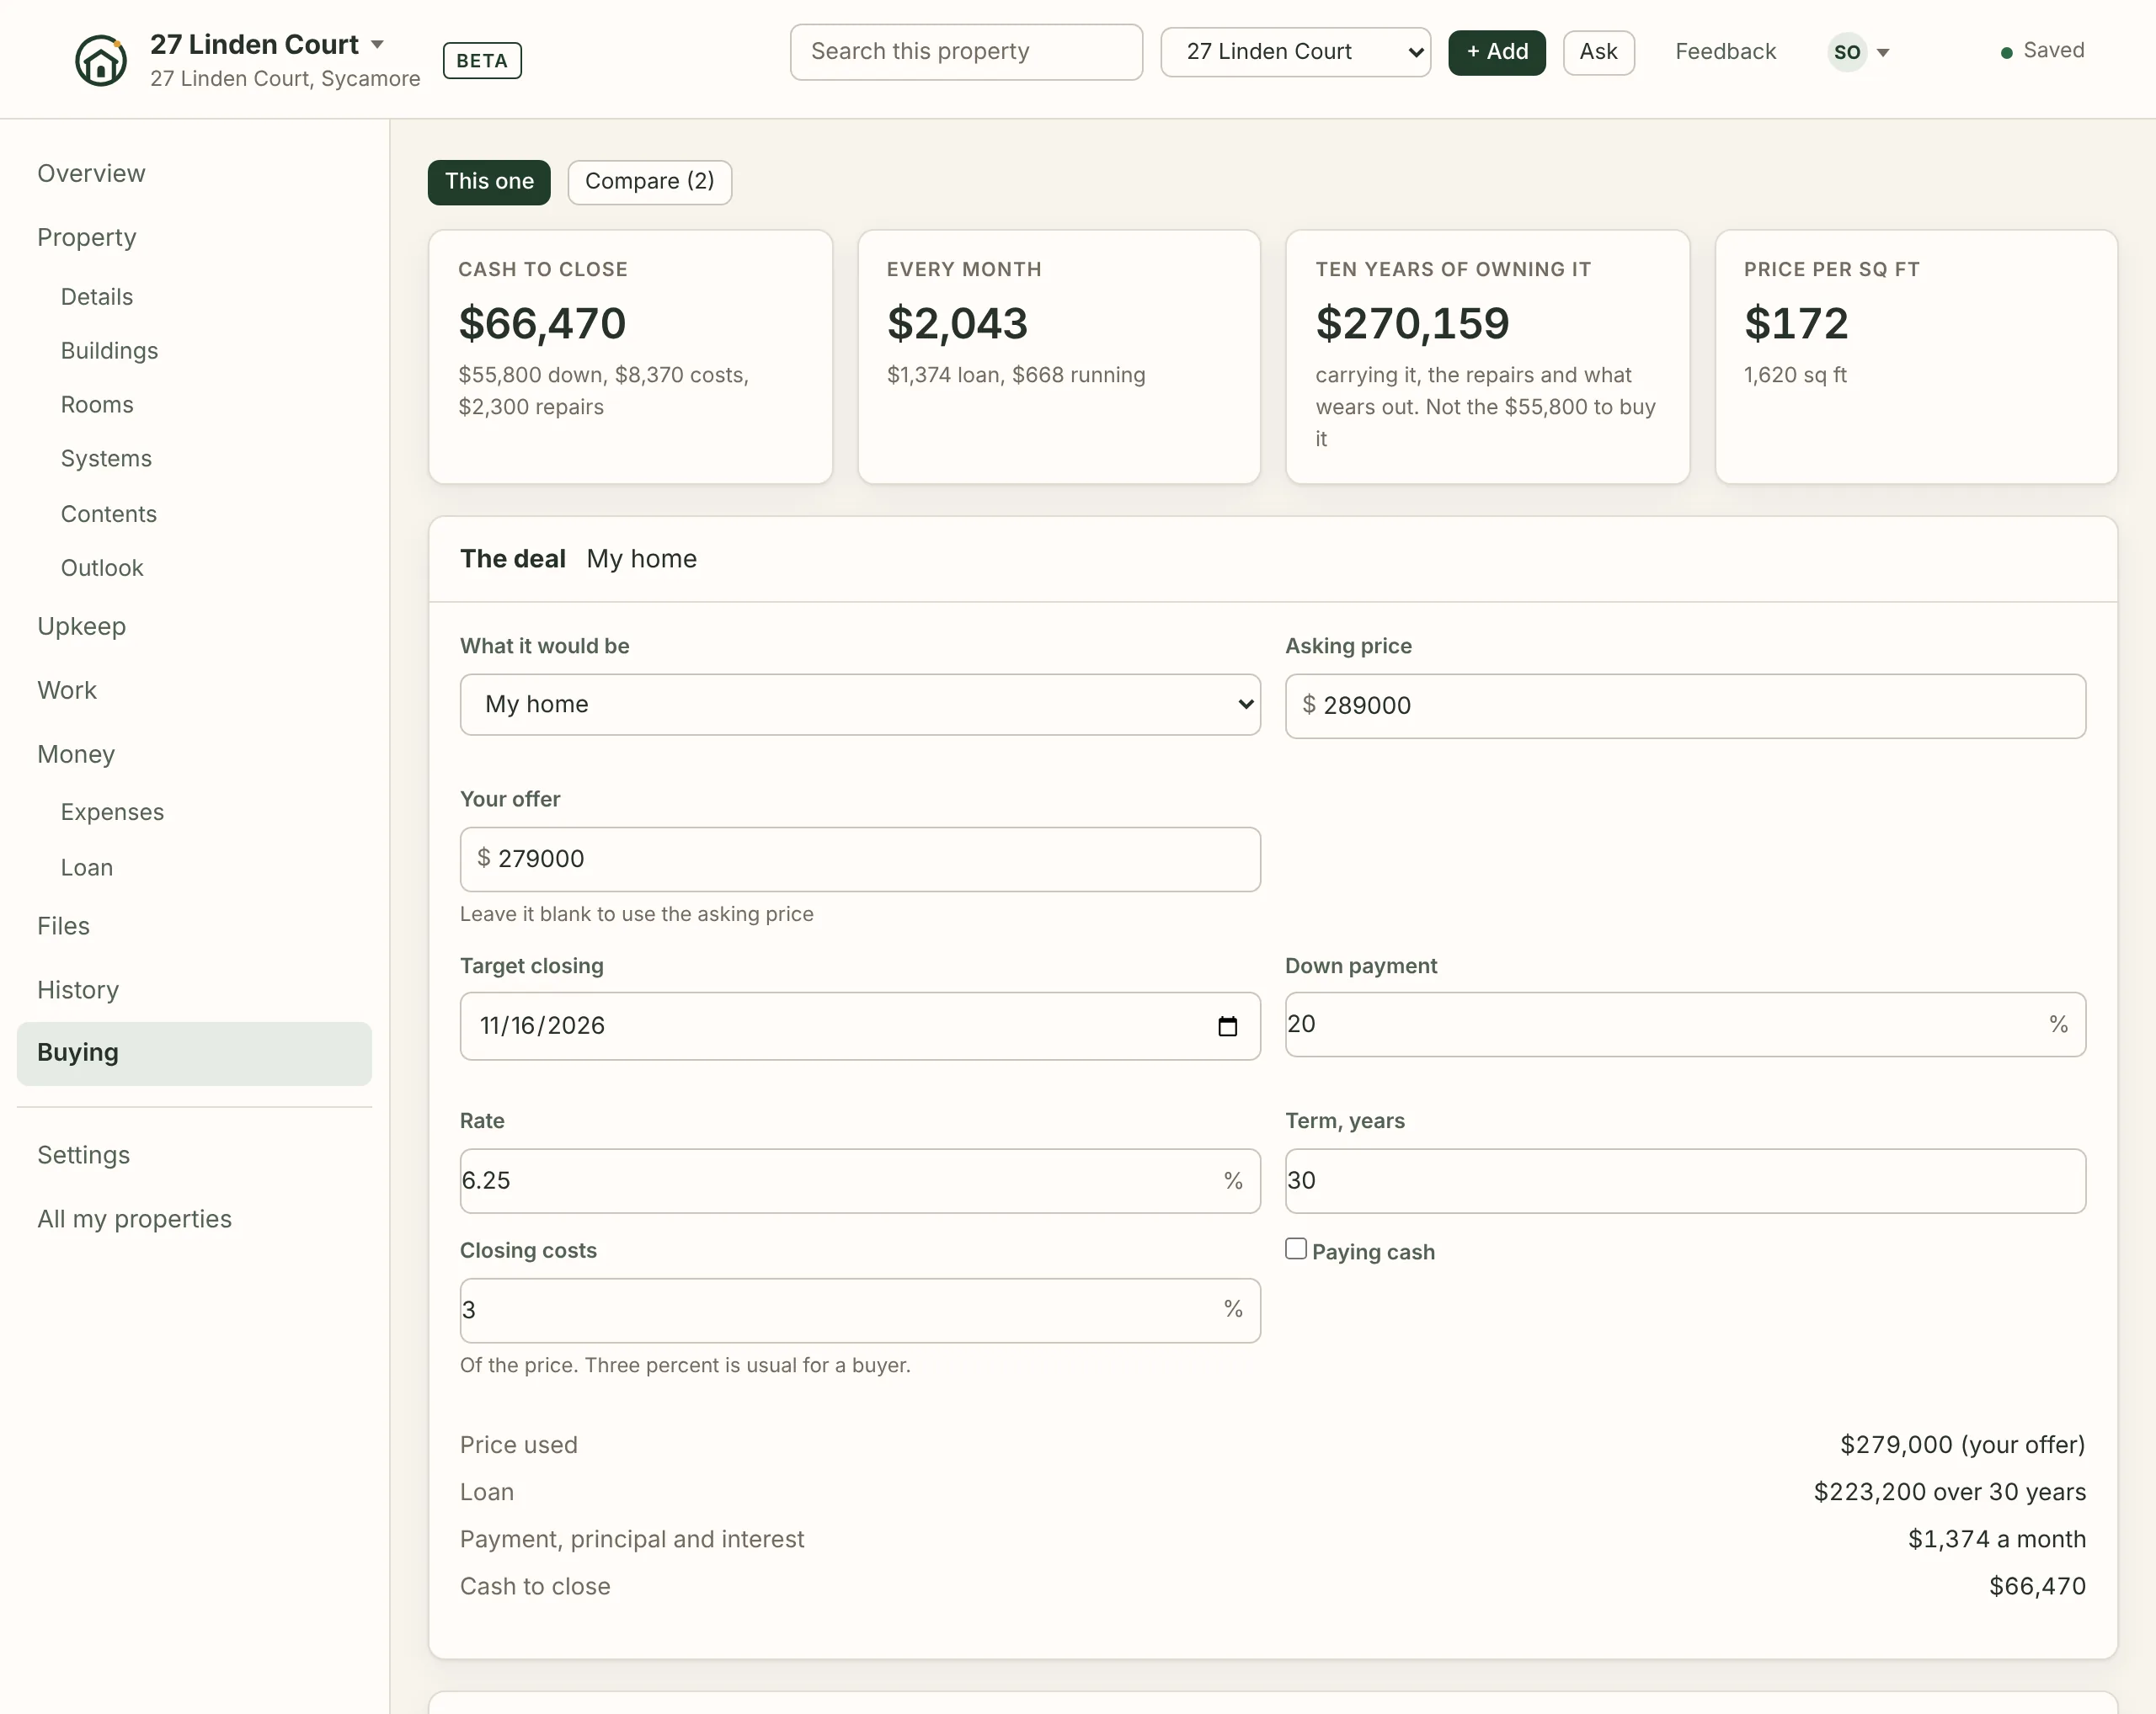Click the Your offer field
2156x1714 pixels.
point(860,860)
